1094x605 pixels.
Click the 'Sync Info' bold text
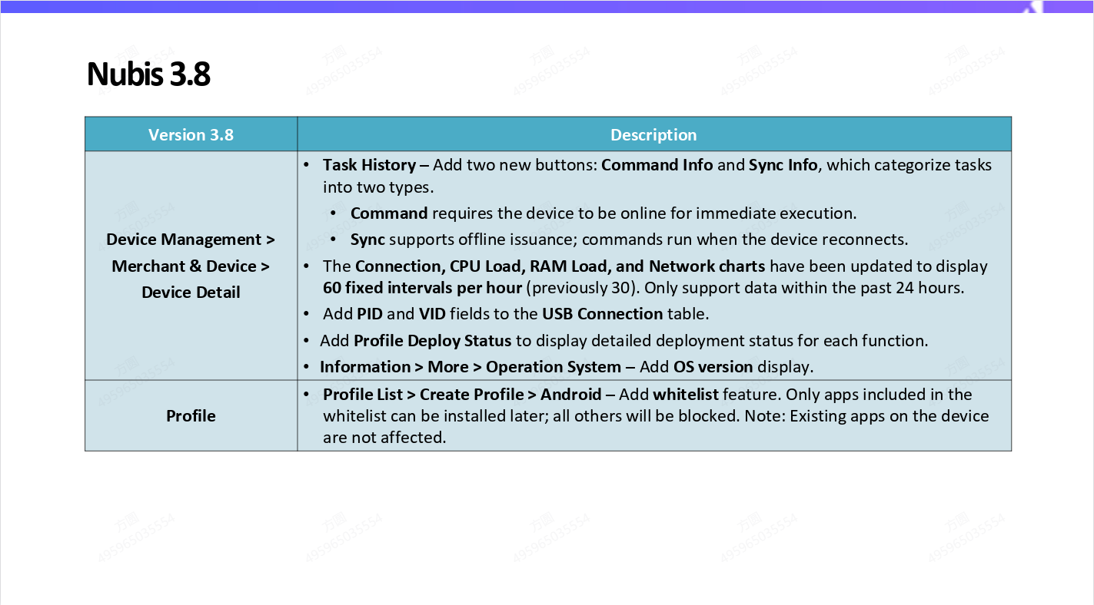(x=783, y=164)
